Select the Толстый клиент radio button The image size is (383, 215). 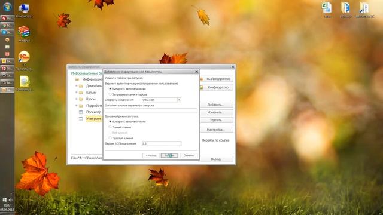pyautogui.click(x=110, y=138)
